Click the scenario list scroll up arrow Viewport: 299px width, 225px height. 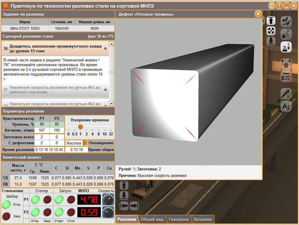point(112,44)
